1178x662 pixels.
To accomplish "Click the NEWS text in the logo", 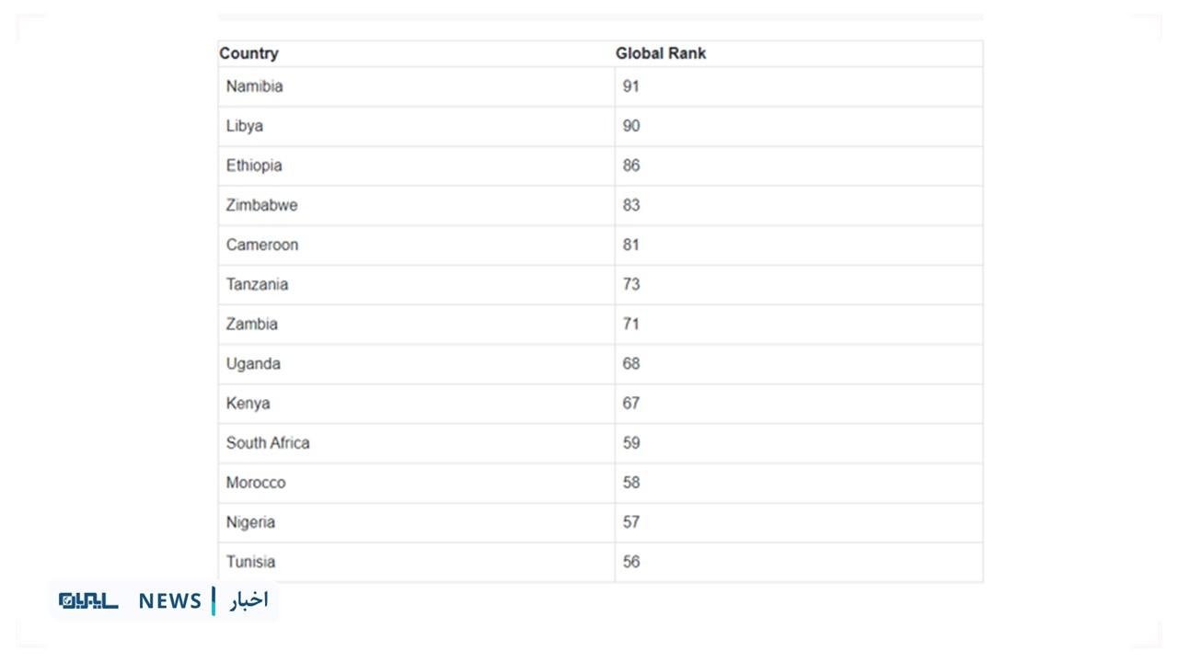I will pos(170,601).
